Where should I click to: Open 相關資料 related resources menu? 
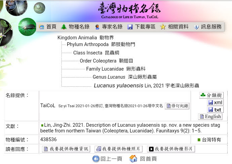[x=174, y=27]
